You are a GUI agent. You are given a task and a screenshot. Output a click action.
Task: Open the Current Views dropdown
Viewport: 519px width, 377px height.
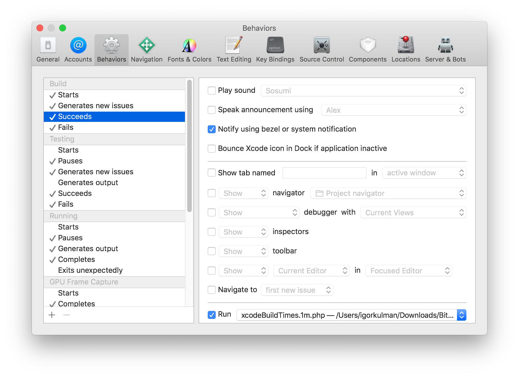pyautogui.click(x=413, y=213)
